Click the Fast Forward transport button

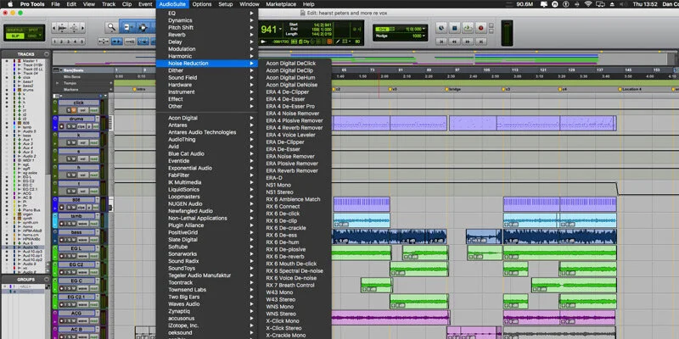(x=468, y=42)
